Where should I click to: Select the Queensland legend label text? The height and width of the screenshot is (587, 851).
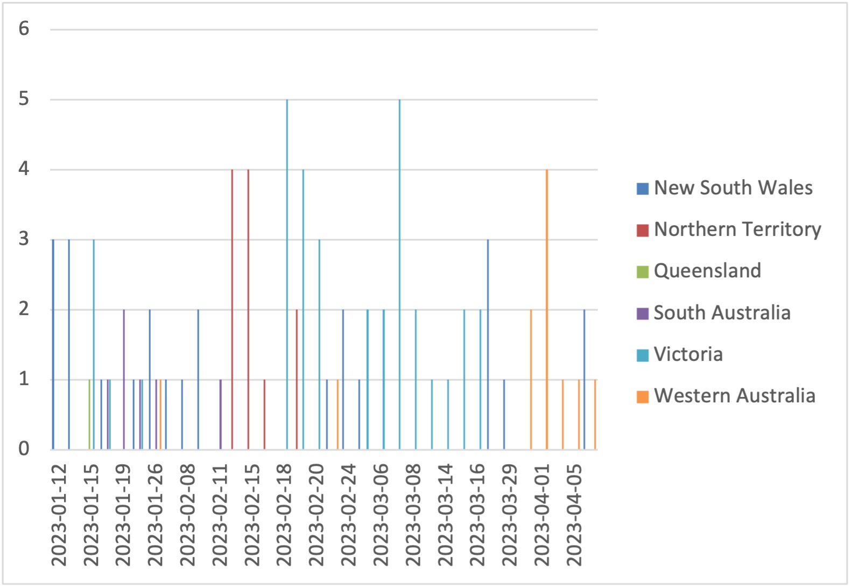tap(707, 271)
